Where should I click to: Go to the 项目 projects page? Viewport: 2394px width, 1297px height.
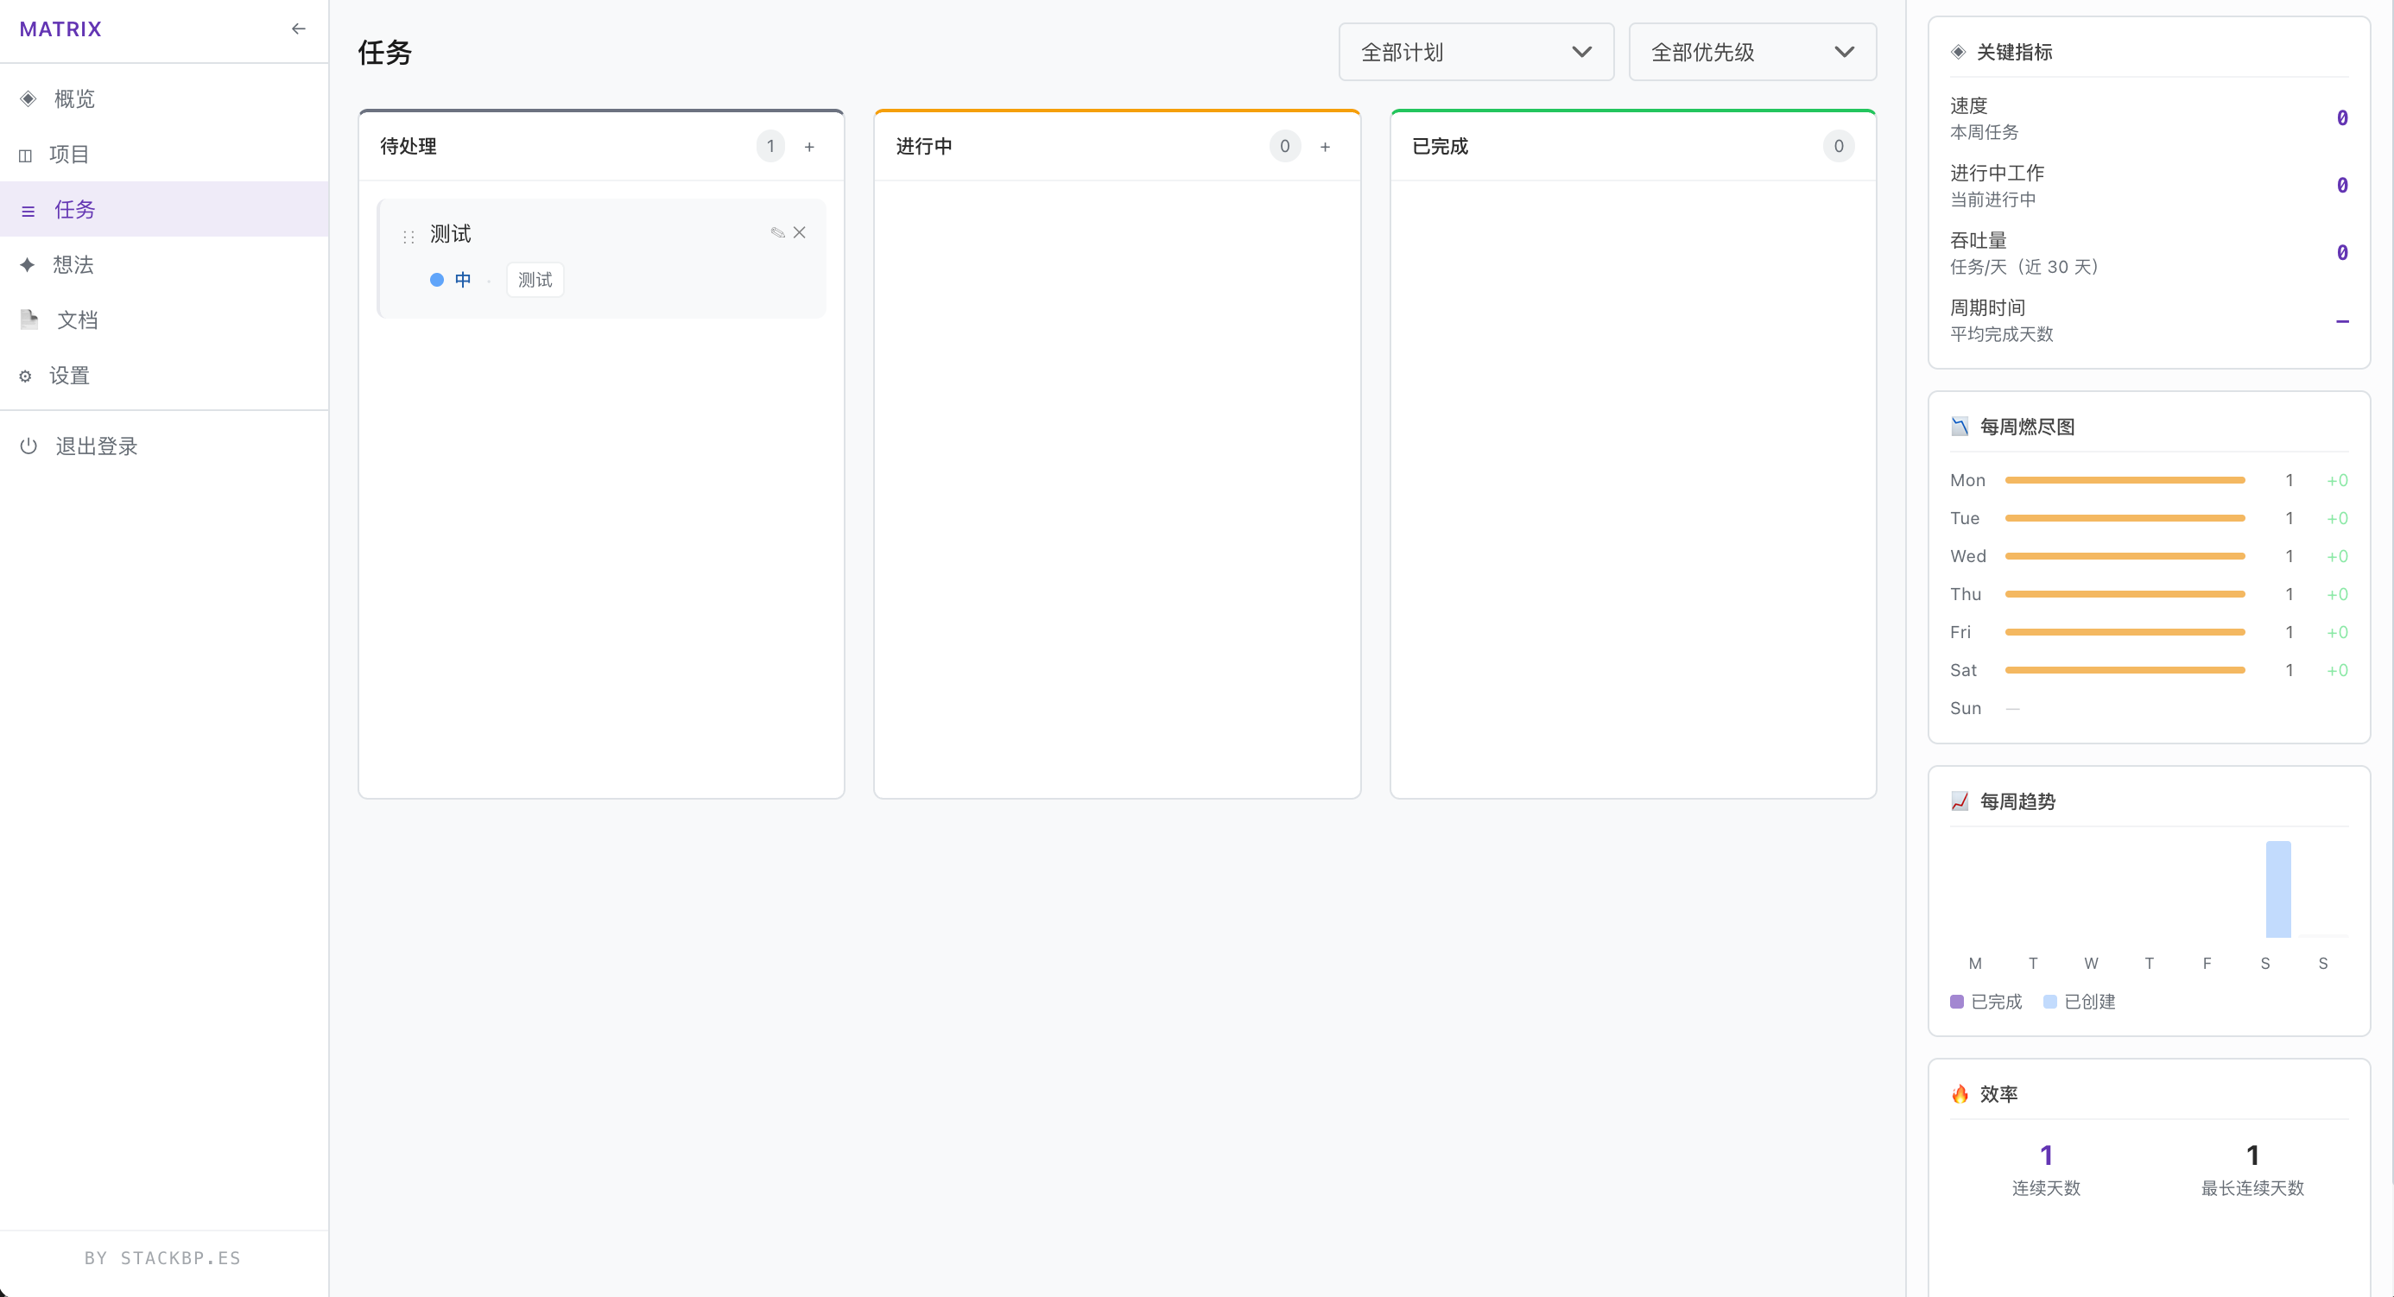[x=164, y=155]
